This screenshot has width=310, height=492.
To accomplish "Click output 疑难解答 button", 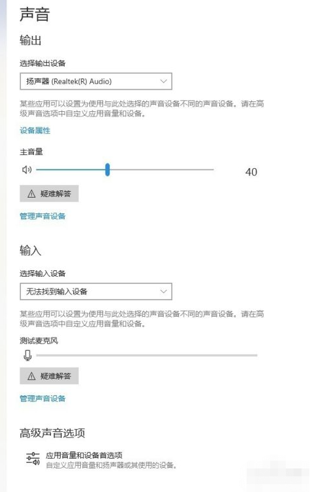I will pyautogui.click(x=49, y=194).
